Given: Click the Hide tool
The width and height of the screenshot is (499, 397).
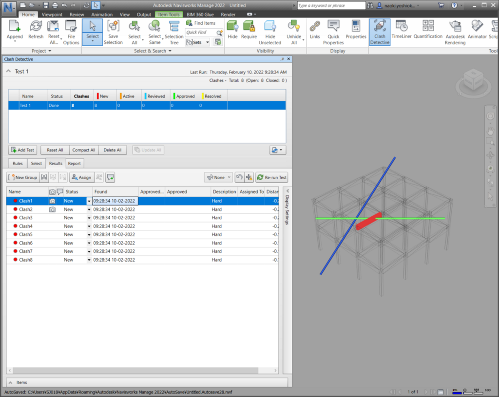Looking at the screenshot, I should (232, 30).
